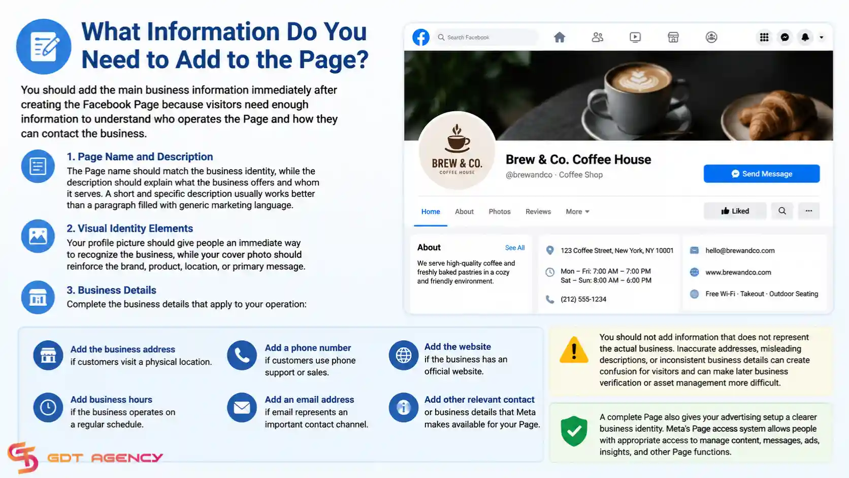This screenshot has width=849, height=478.
Task: Click the coffee cover photo
Action: tap(618, 95)
